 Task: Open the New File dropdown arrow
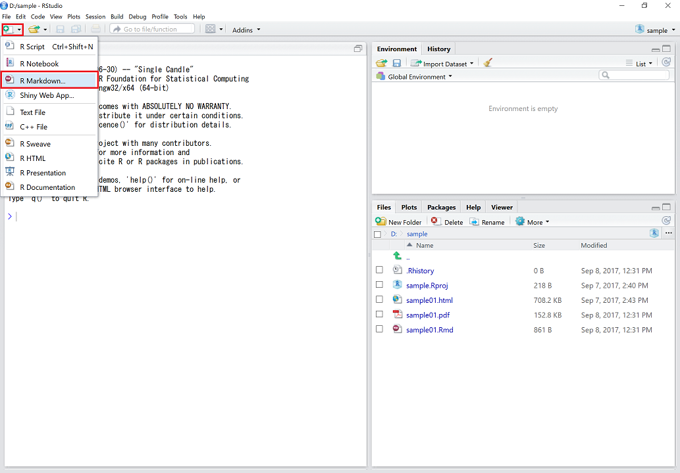[x=19, y=30]
